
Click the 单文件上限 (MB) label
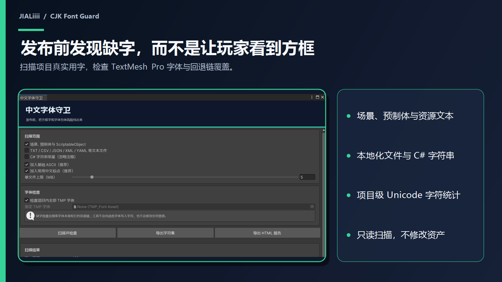click(x=40, y=177)
